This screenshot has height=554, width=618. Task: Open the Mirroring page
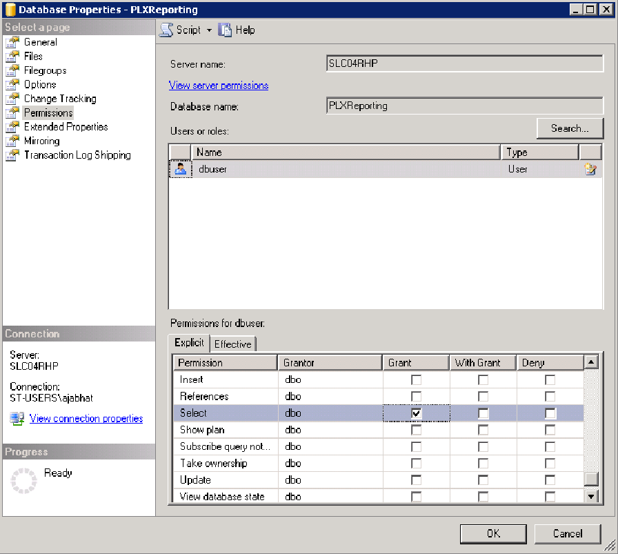click(42, 141)
